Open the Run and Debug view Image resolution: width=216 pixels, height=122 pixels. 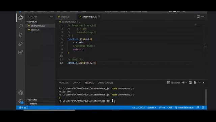point(21,43)
